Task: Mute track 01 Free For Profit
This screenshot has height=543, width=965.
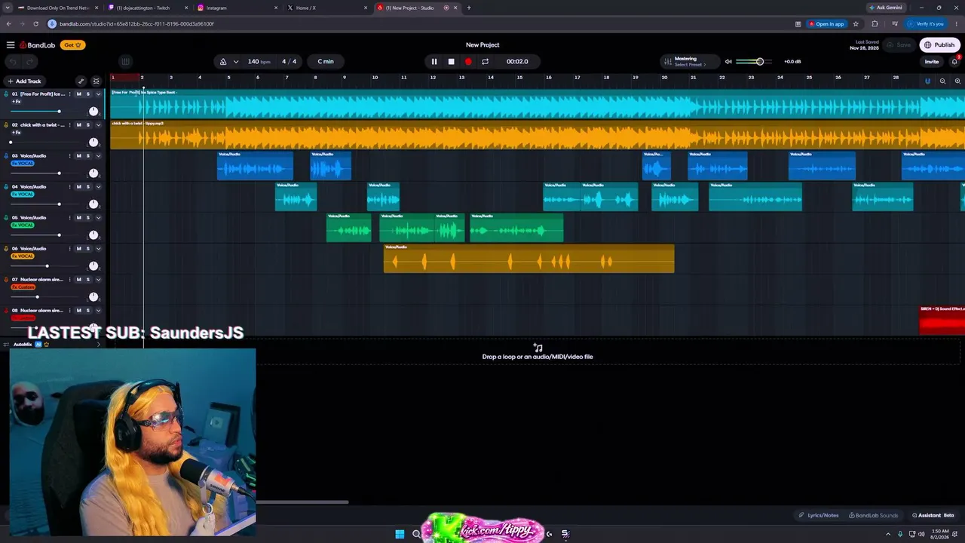Action: (x=78, y=94)
